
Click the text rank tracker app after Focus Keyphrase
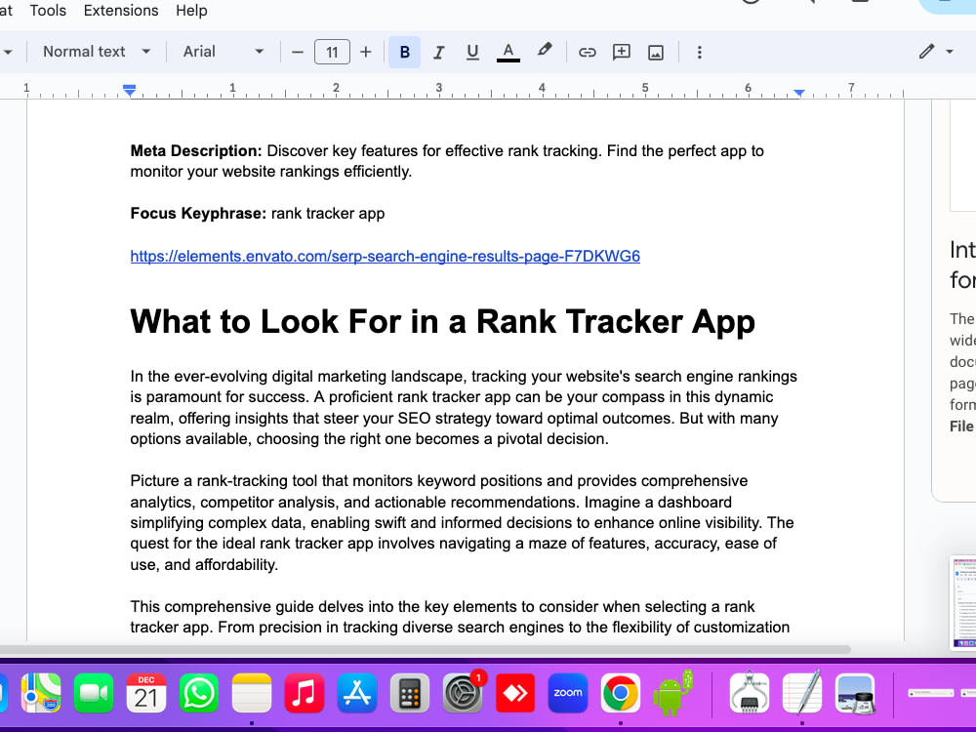(327, 214)
